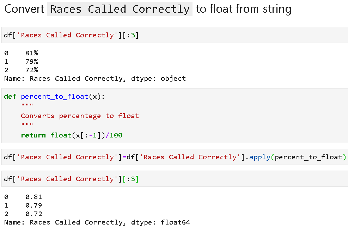Click the blue percent_to_float function name
Image resolution: width=348 pixels, height=227 pixels.
(54, 96)
